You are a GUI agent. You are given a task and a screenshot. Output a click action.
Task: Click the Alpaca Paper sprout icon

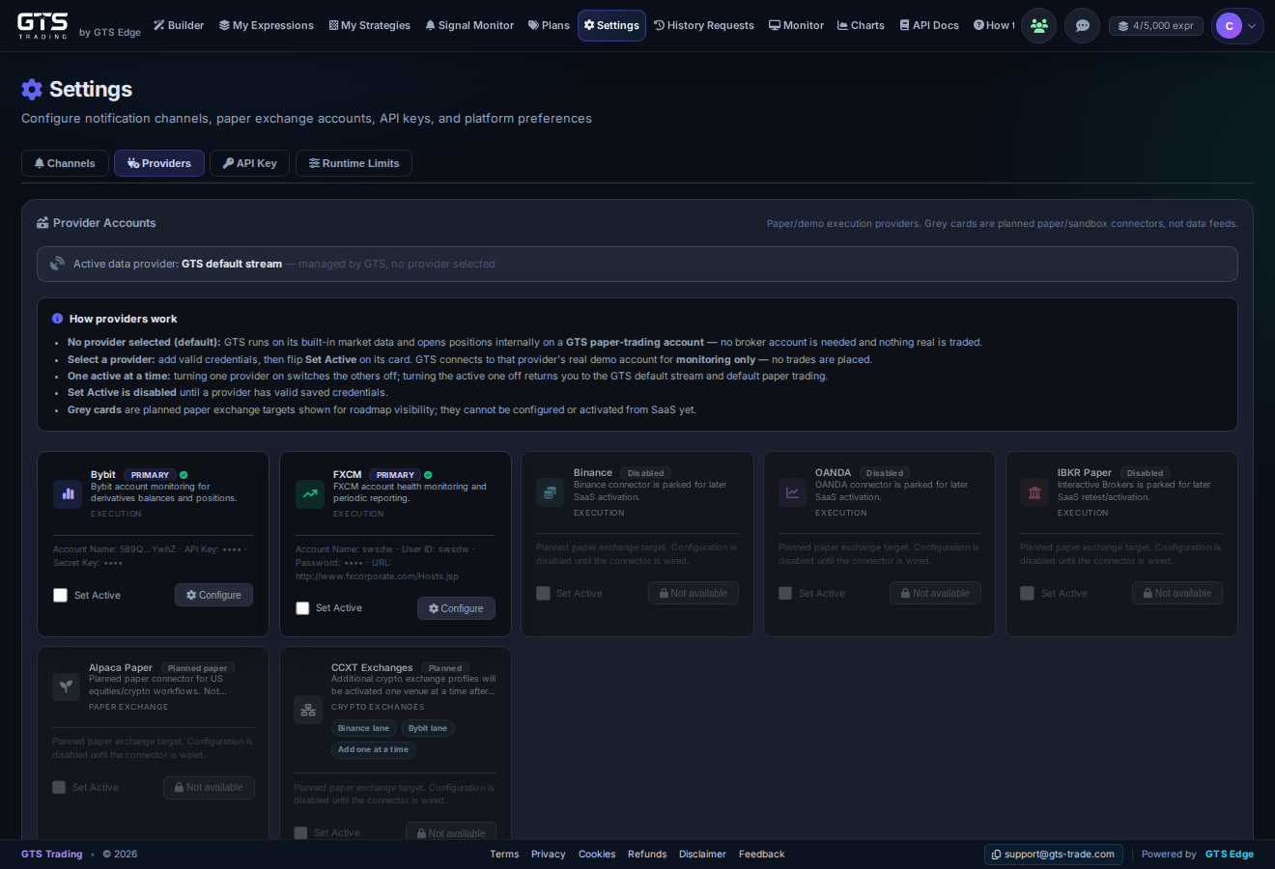[66, 687]
